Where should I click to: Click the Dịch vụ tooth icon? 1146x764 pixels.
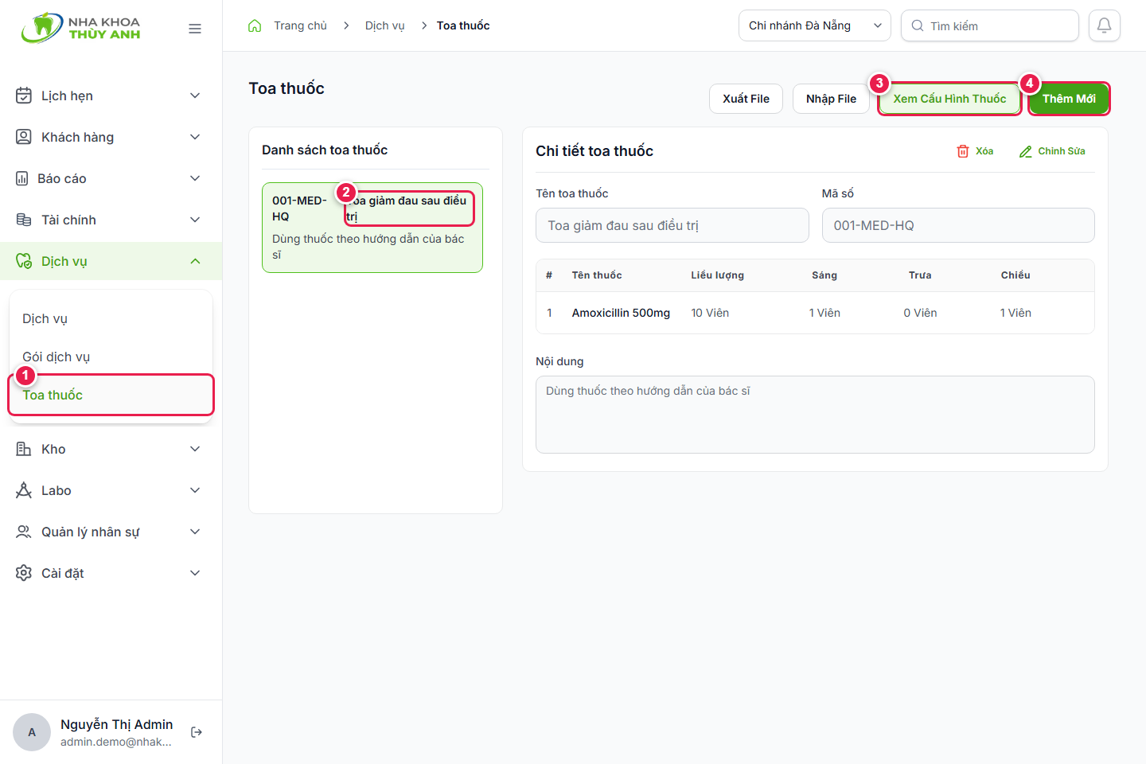pos(24,261)
